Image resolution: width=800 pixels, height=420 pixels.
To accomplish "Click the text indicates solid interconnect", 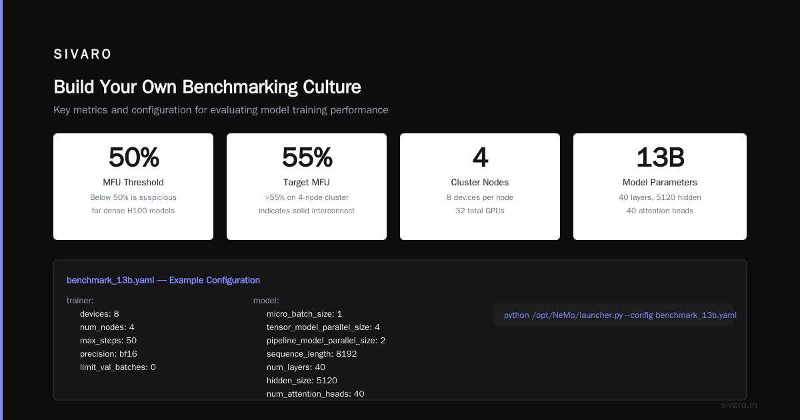I will [x=307, y=211].
